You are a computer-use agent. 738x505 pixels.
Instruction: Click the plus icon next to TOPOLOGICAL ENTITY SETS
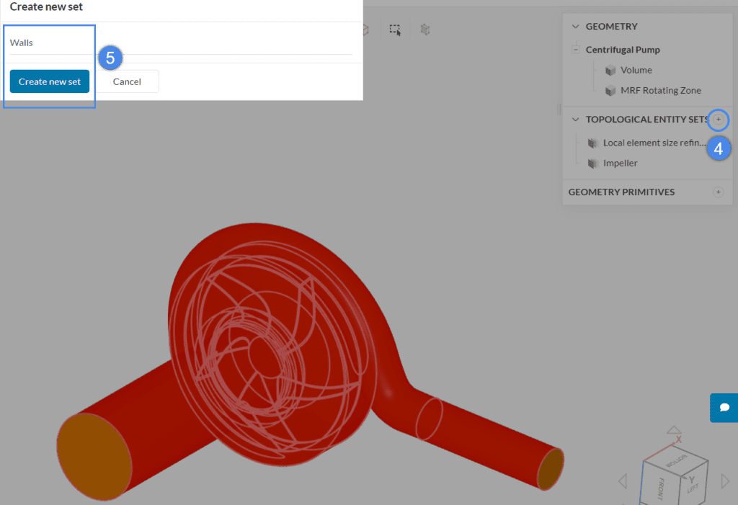(x=719, y=120)
